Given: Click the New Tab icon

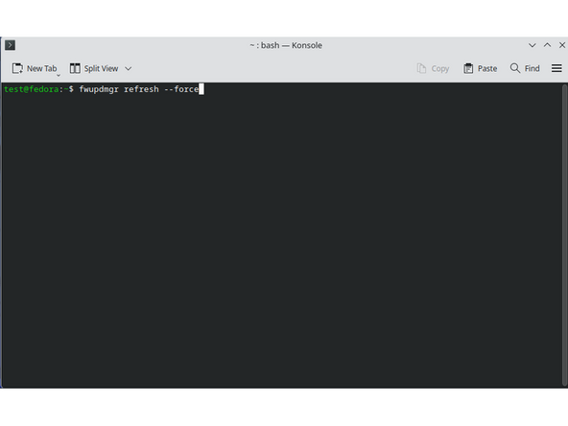Looking at the screenshot, I should [x=17, y=68].
